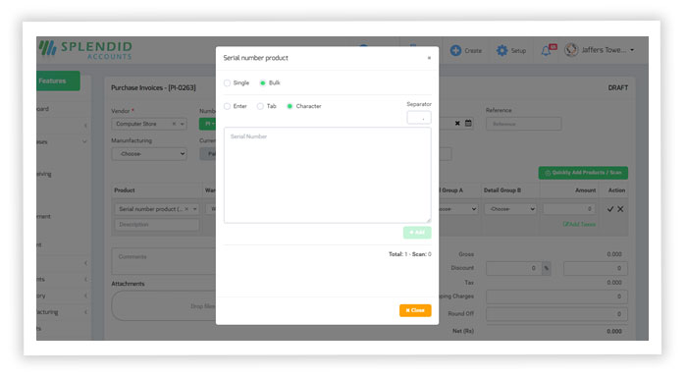Click the Round Off field
Screen dimensions: 686x378
pos(556,314)
